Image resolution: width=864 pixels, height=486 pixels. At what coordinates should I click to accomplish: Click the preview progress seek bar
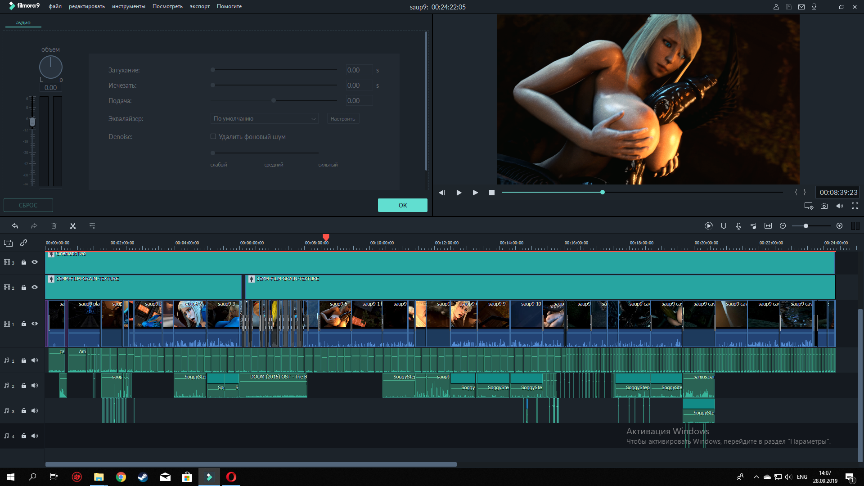click(x=643, y=192)
